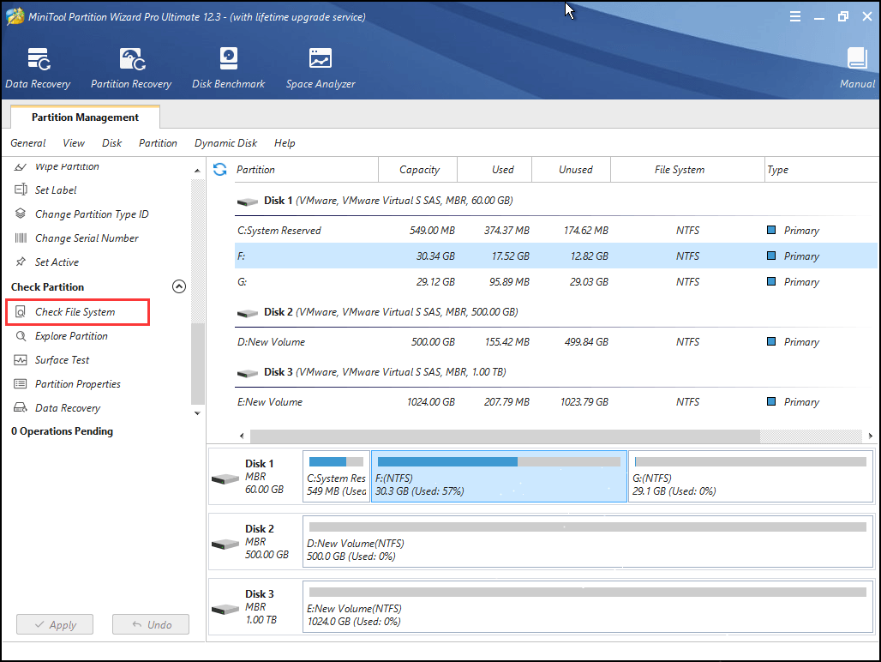Open the Manual book icon
This screenshot has height=662, width=881.
[x=857, y=58]
